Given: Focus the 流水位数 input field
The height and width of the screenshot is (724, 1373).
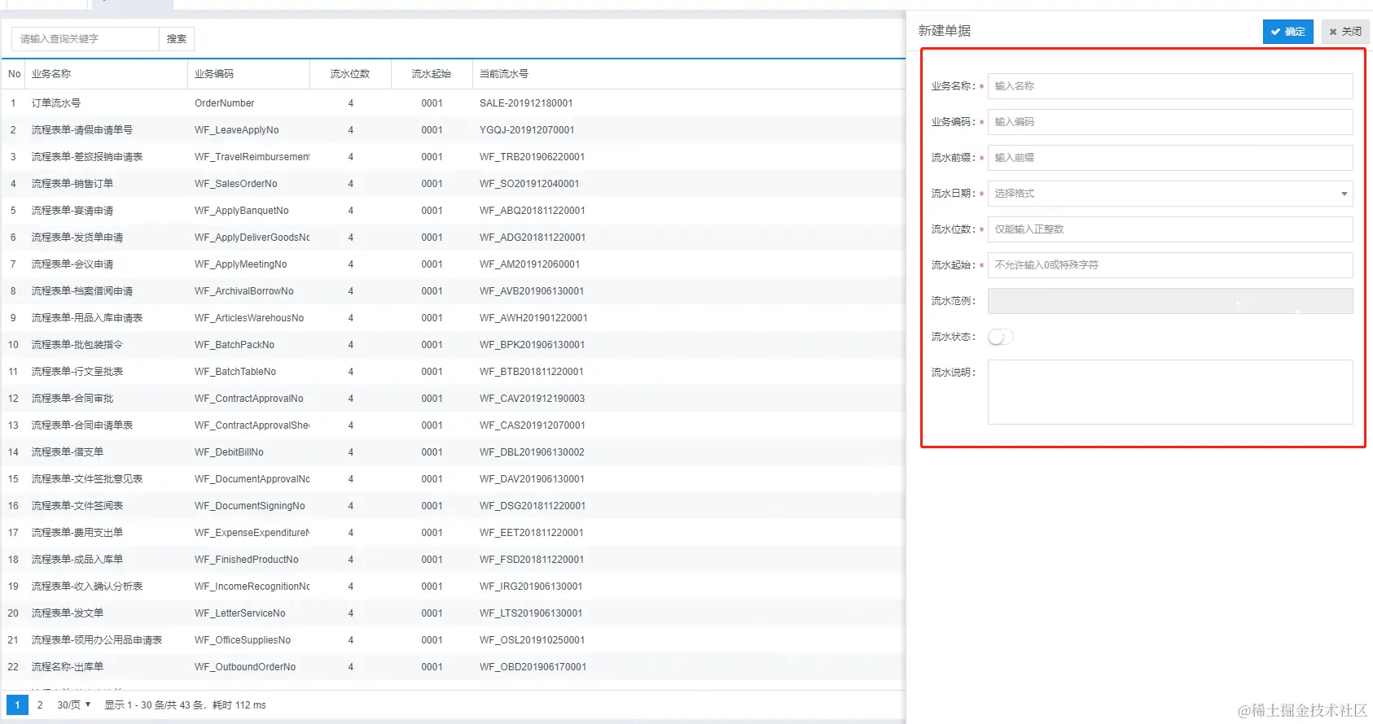Looking at the screenshot, I should [x=1170, y=229].
